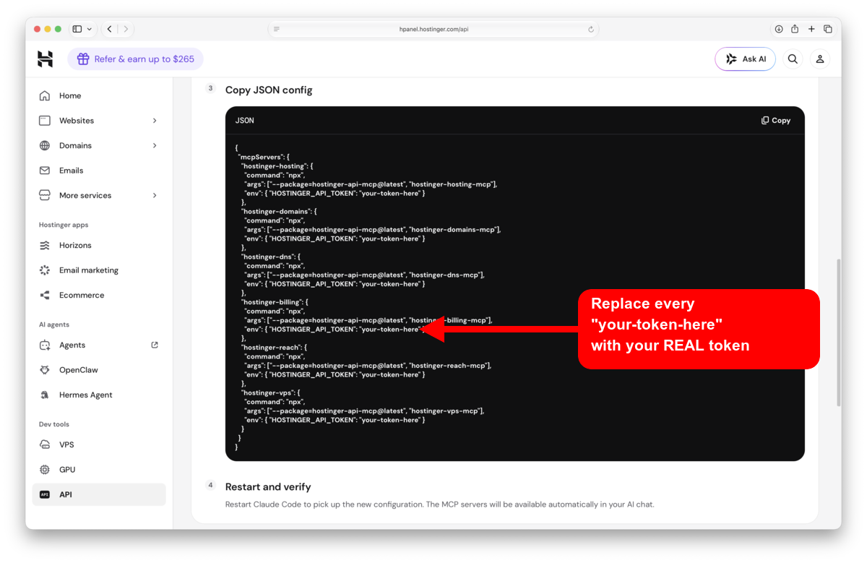This screenshot has width=867, height=563.
Task: Click the Email marketing icon
Action: (45, 270)
